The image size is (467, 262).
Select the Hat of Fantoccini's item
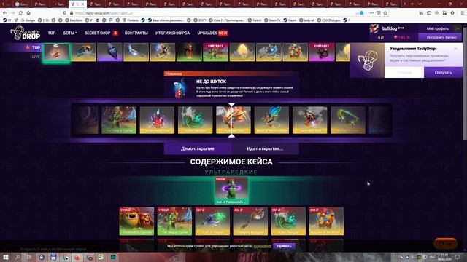click(231, 191)
